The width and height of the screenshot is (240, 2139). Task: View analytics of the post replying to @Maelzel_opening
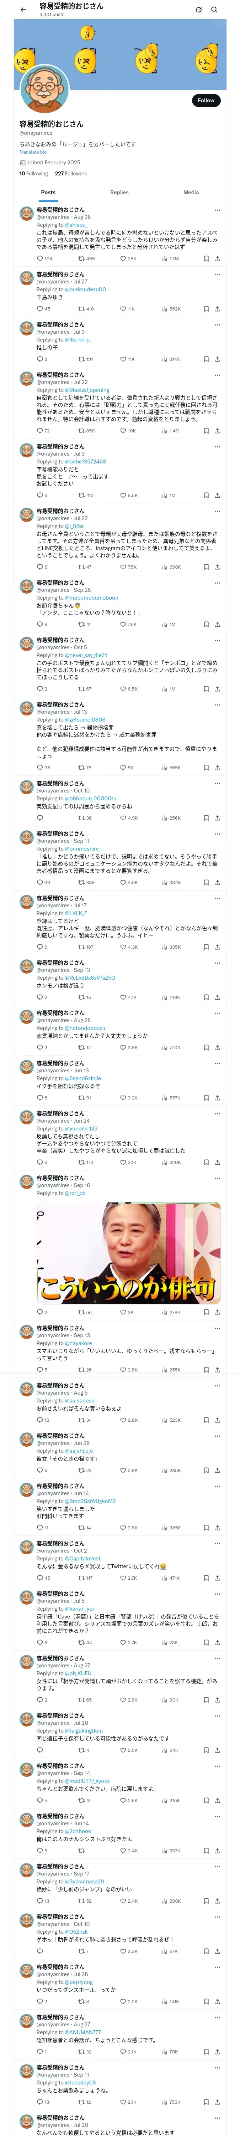point(166,431)
